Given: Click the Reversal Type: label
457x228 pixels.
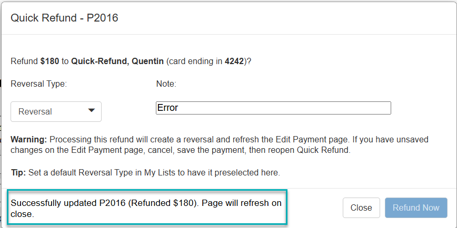Looking at the screenshot, I should [x=38, y=84].
